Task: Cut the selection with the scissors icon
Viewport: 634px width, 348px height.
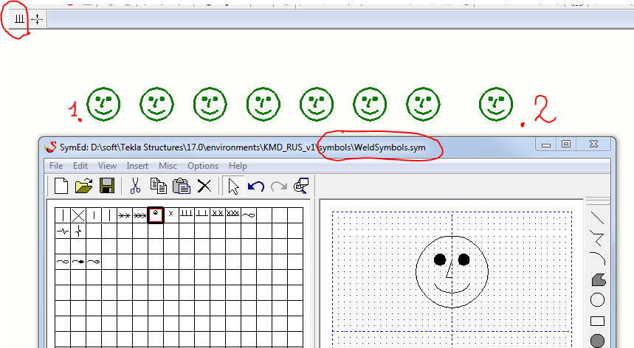Action: 135,186
